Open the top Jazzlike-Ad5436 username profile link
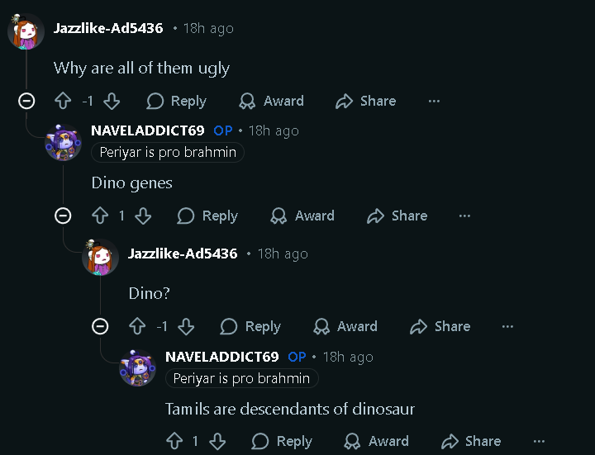 (108, 28)
